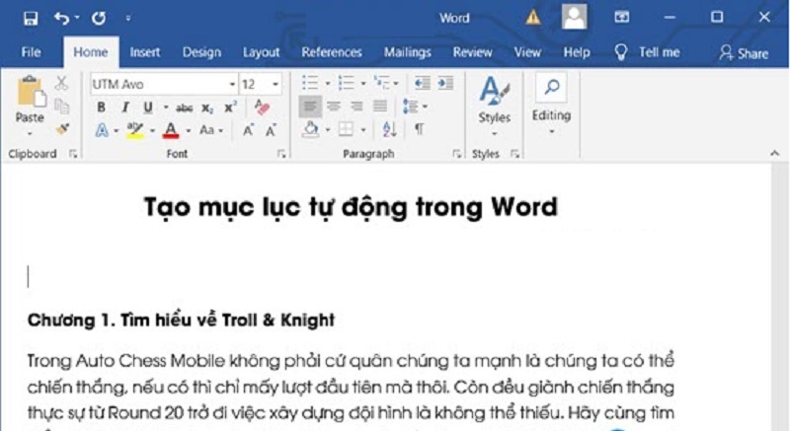Apply the yellow text highlight color

[134, 131]
